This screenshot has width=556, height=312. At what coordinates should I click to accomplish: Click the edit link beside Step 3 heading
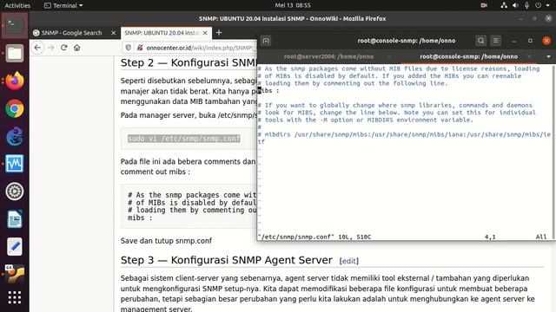(349, 261)
